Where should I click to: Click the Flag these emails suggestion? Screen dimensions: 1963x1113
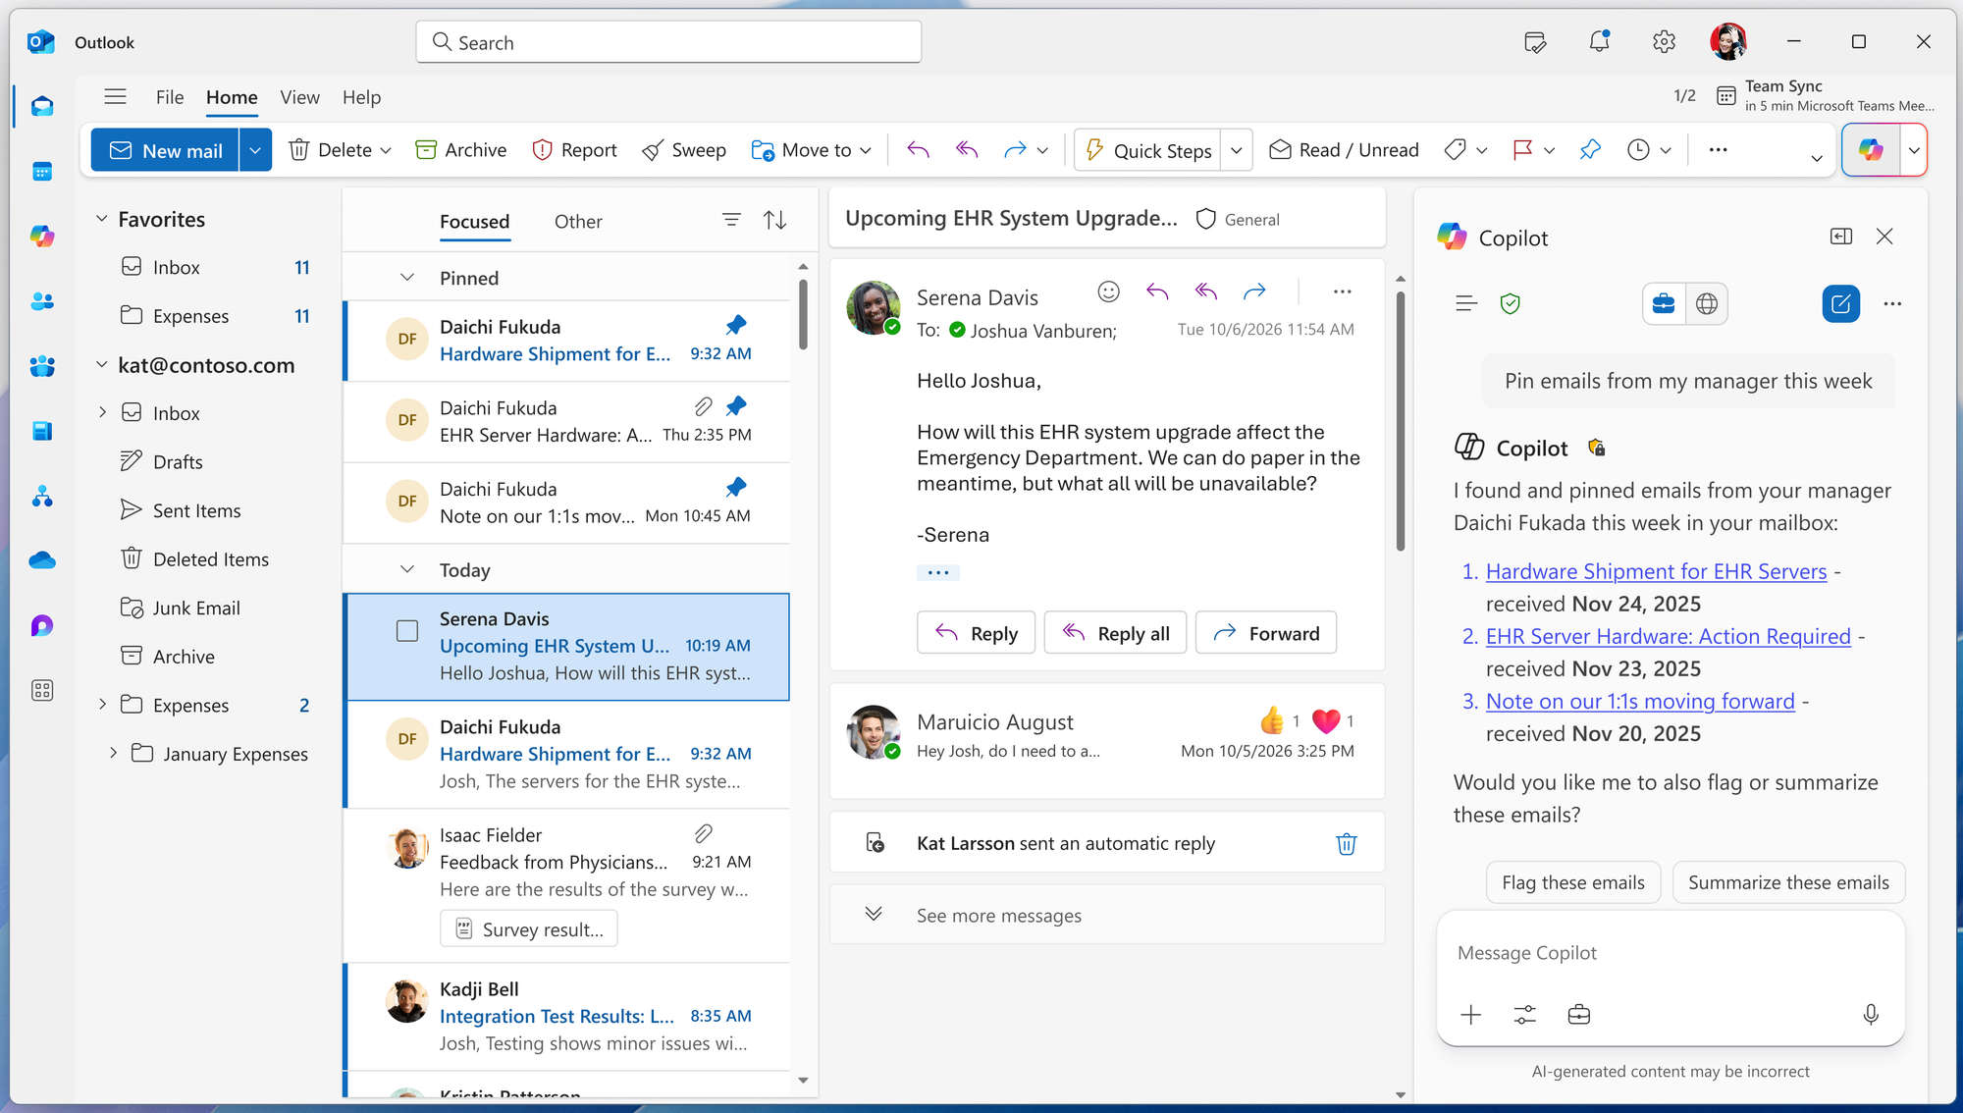(x=1572, y=882)
